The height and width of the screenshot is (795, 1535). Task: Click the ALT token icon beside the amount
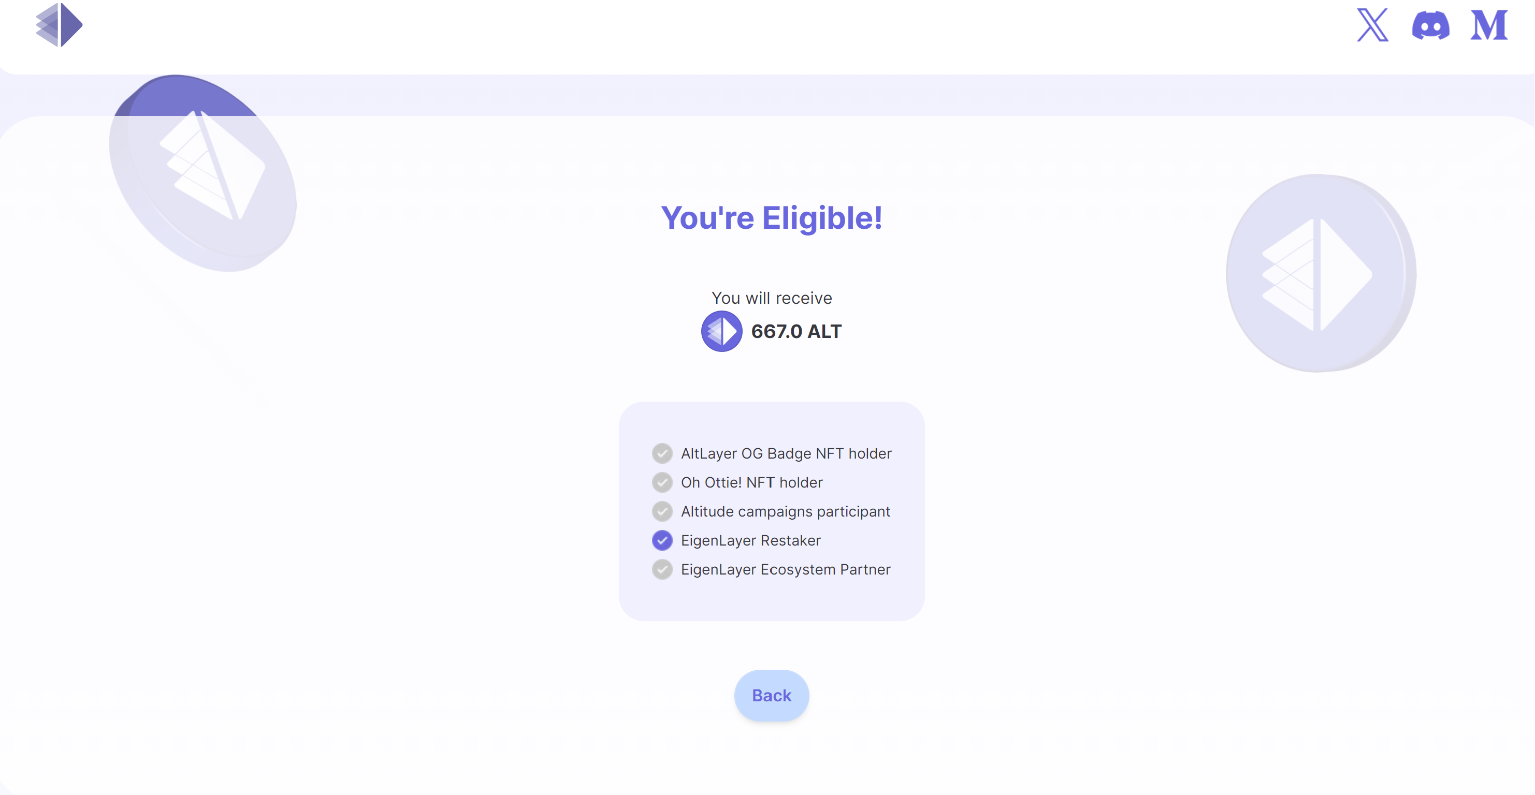click(x=721, y=331)
